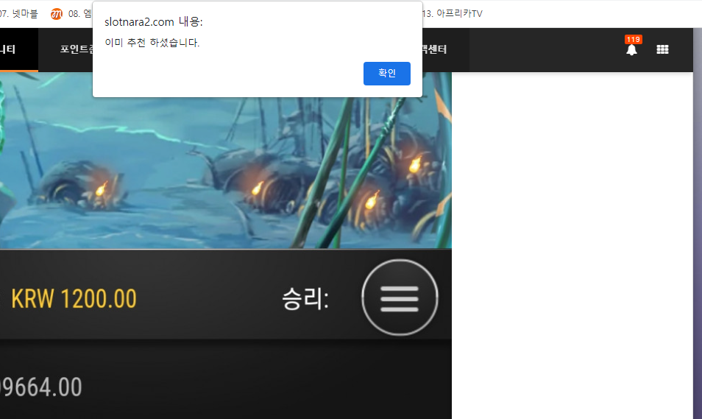702x419 pixels.
Task: Confirm the alert with the 확인 button
Action: [387, 74]
